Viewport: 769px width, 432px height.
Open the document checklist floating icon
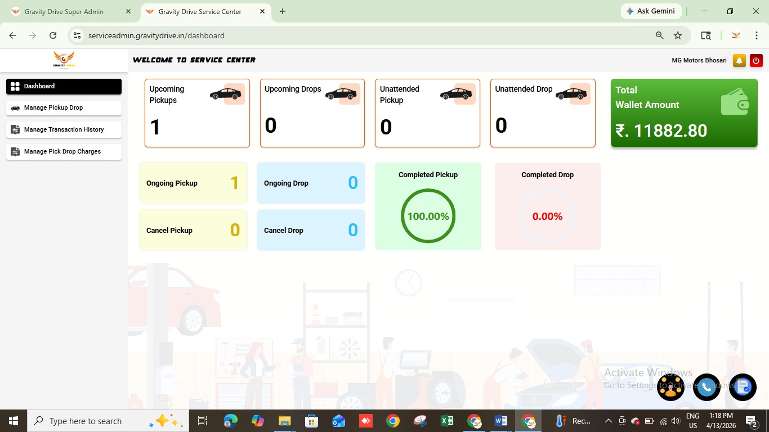743,387
